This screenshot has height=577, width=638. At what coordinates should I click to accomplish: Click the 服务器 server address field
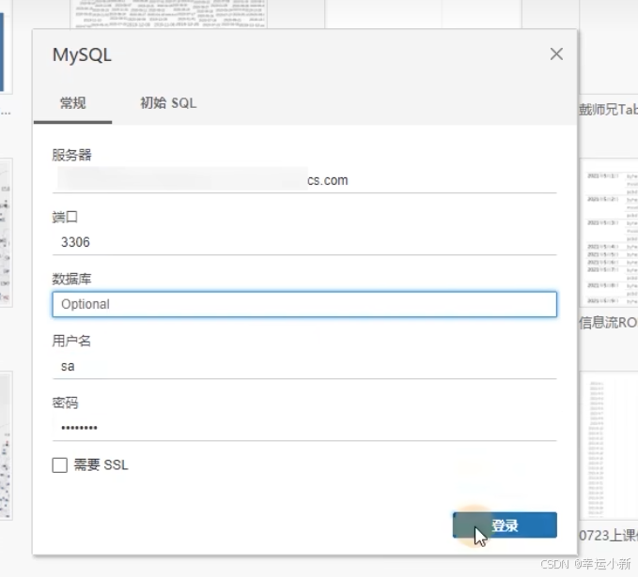[304, 180]
